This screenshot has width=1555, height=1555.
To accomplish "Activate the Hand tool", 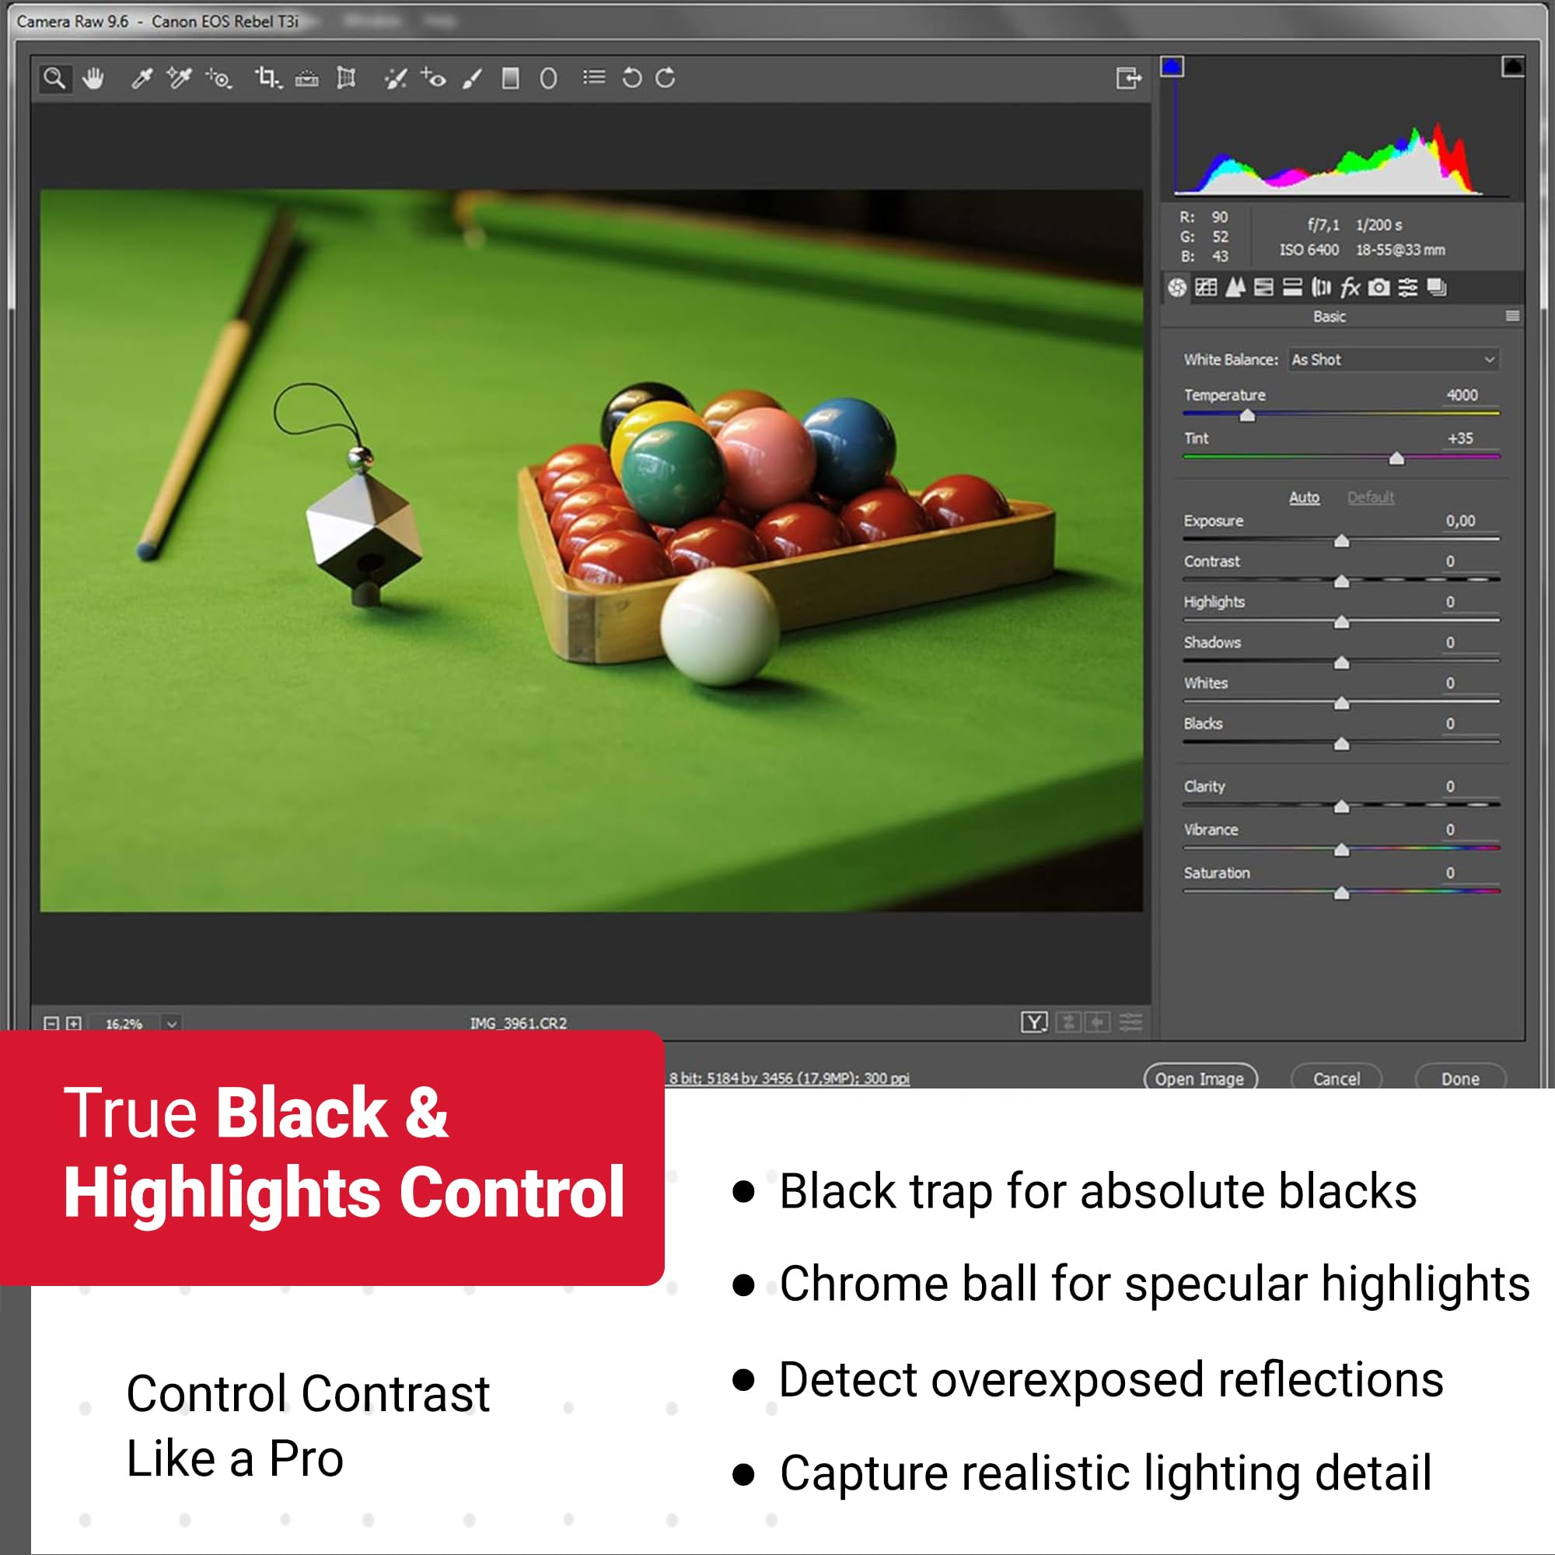I will [93, 78].
